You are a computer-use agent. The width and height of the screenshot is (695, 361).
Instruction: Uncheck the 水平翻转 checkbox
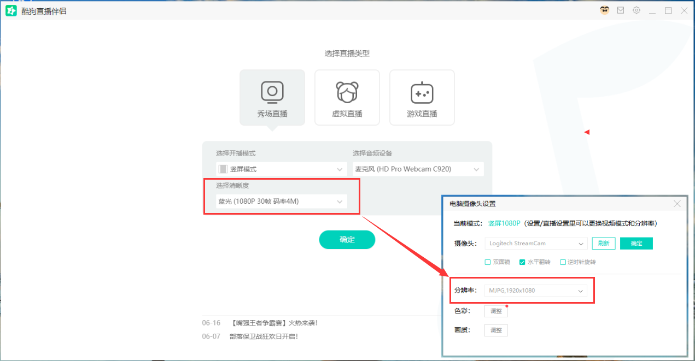pos(522,262)
